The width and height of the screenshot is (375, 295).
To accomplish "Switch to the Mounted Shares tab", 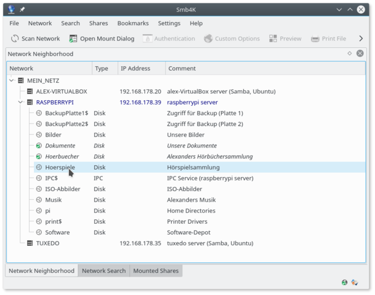I will tap(156, 270).
